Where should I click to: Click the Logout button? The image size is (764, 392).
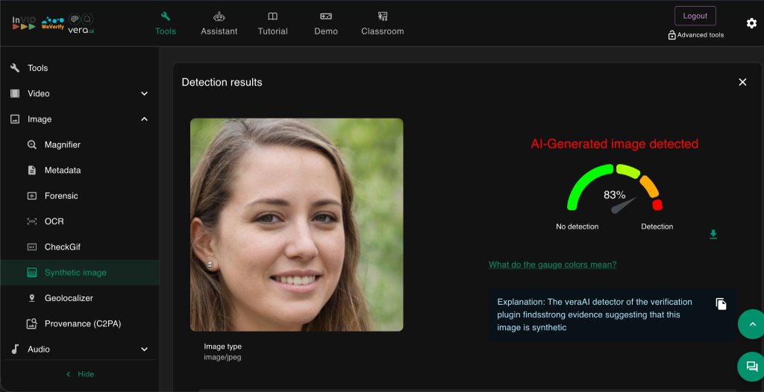695,16
